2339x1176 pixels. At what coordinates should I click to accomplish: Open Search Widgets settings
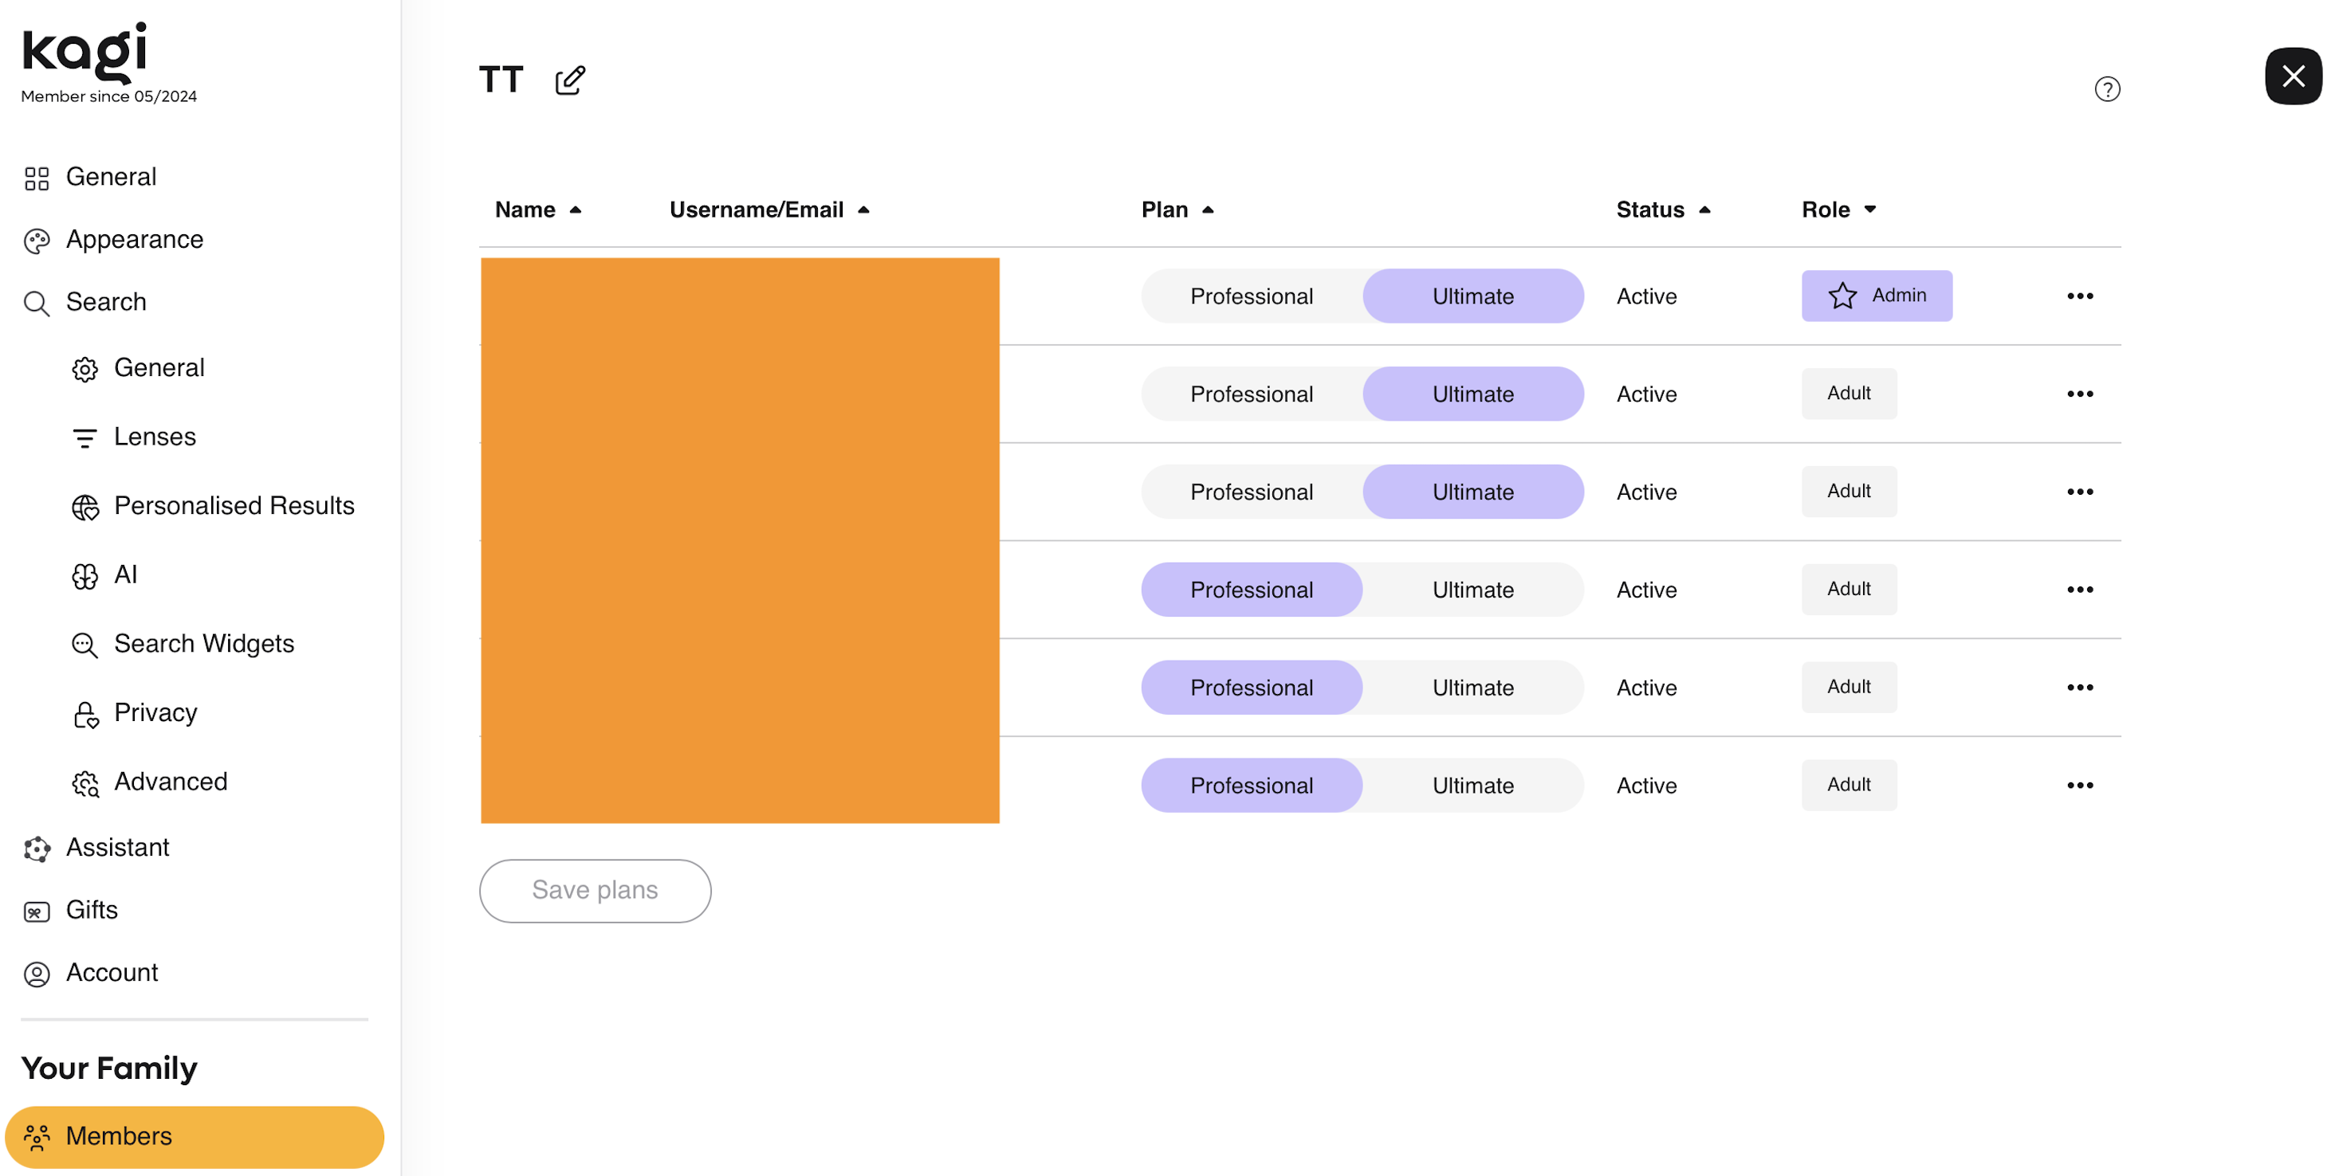(203, 645)
